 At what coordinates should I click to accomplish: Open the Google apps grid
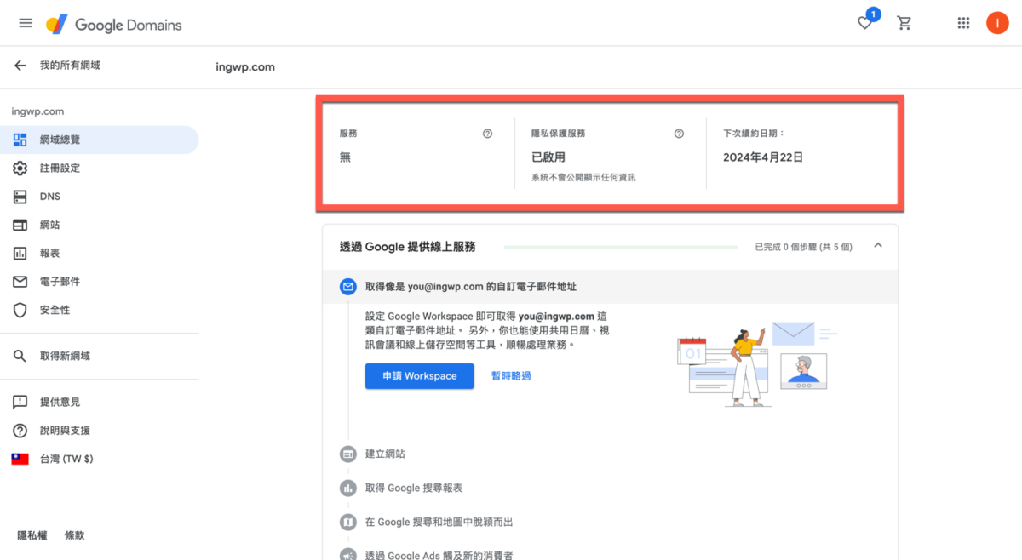click(963, 24)
